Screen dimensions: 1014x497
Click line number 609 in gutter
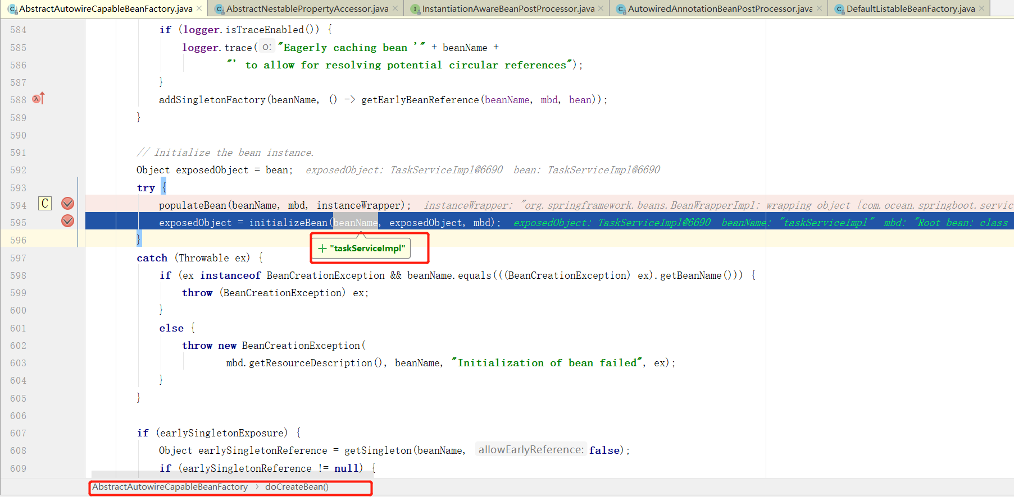point(19,468)
